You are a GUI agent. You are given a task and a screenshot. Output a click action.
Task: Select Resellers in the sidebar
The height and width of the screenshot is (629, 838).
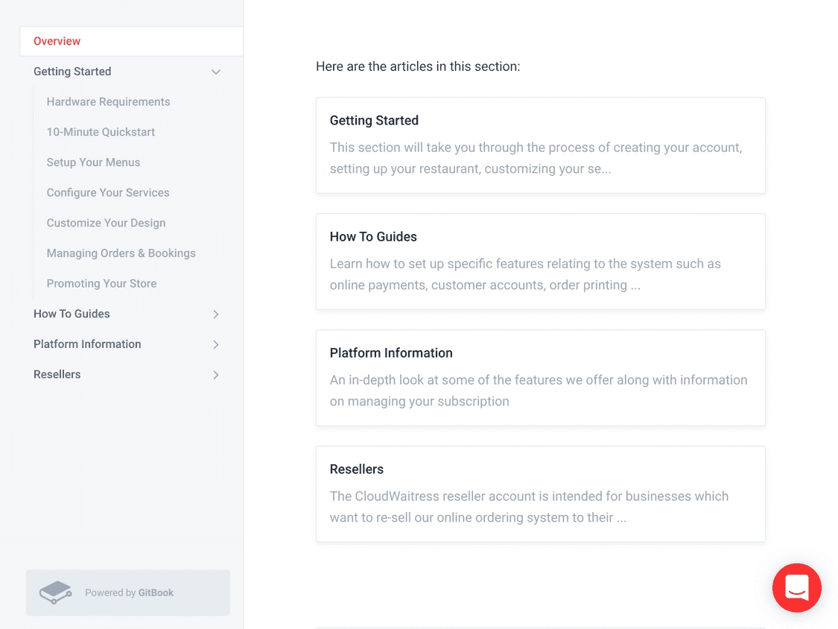(x=57, y=374)
